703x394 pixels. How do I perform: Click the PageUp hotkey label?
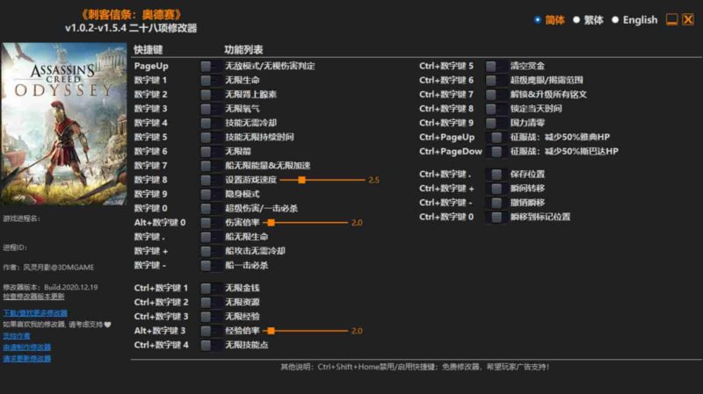151,67
